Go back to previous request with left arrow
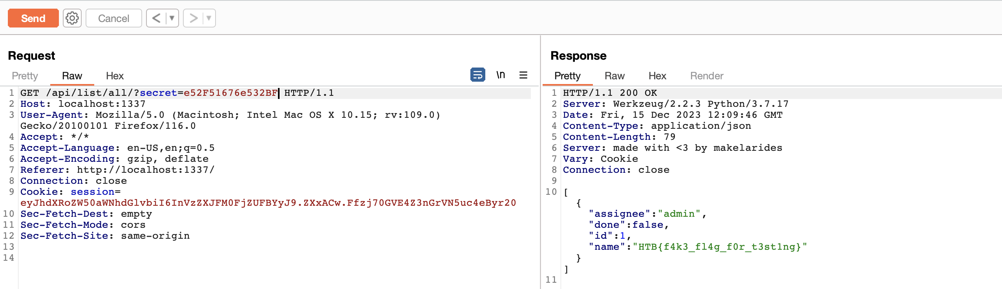This screenshot has height=289, width=1002. (x=156, y=18)
